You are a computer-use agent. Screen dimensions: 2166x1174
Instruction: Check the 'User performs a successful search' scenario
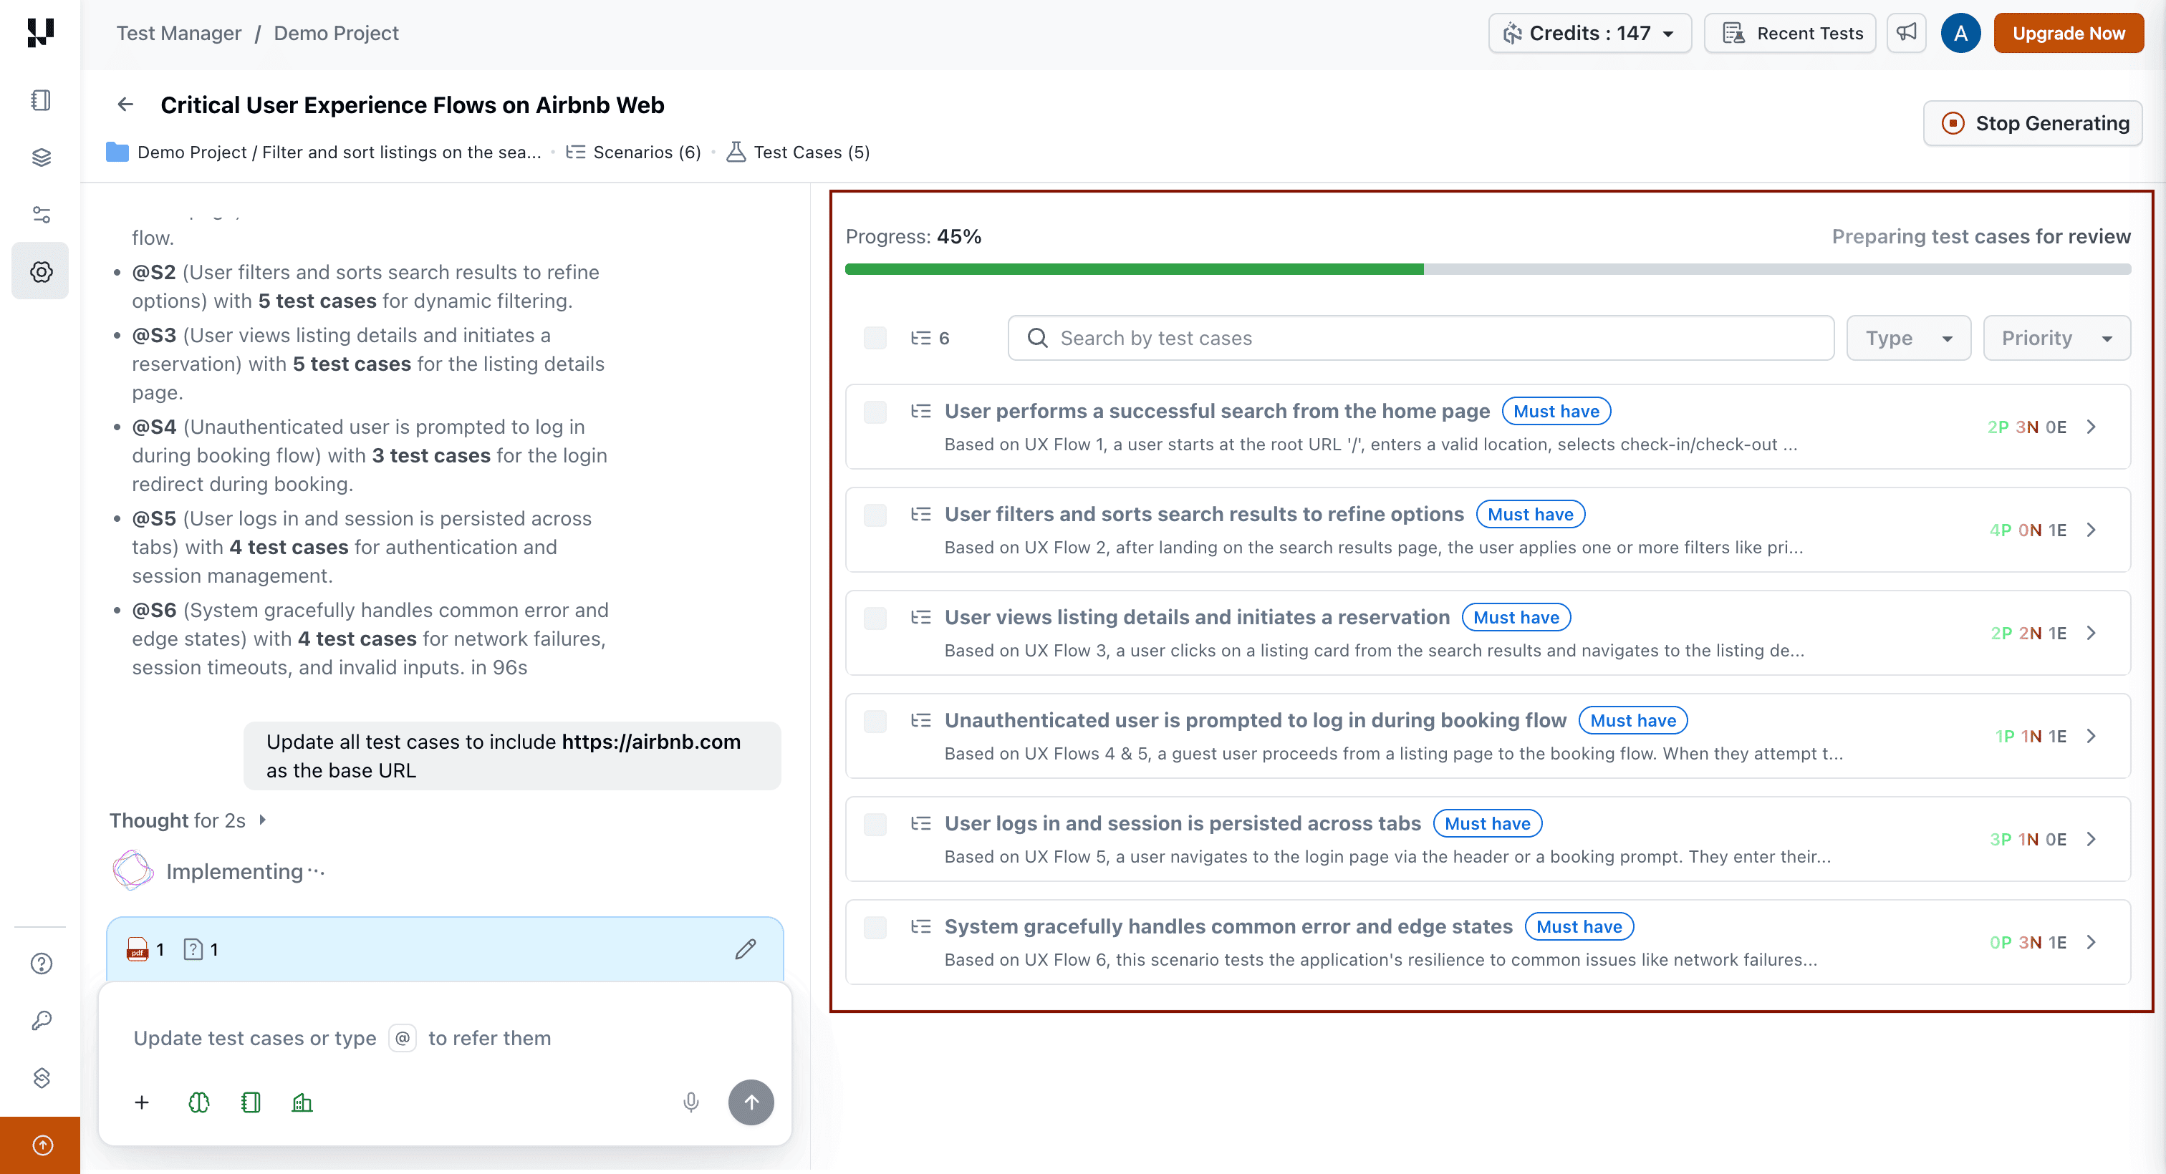pos(875,412)
